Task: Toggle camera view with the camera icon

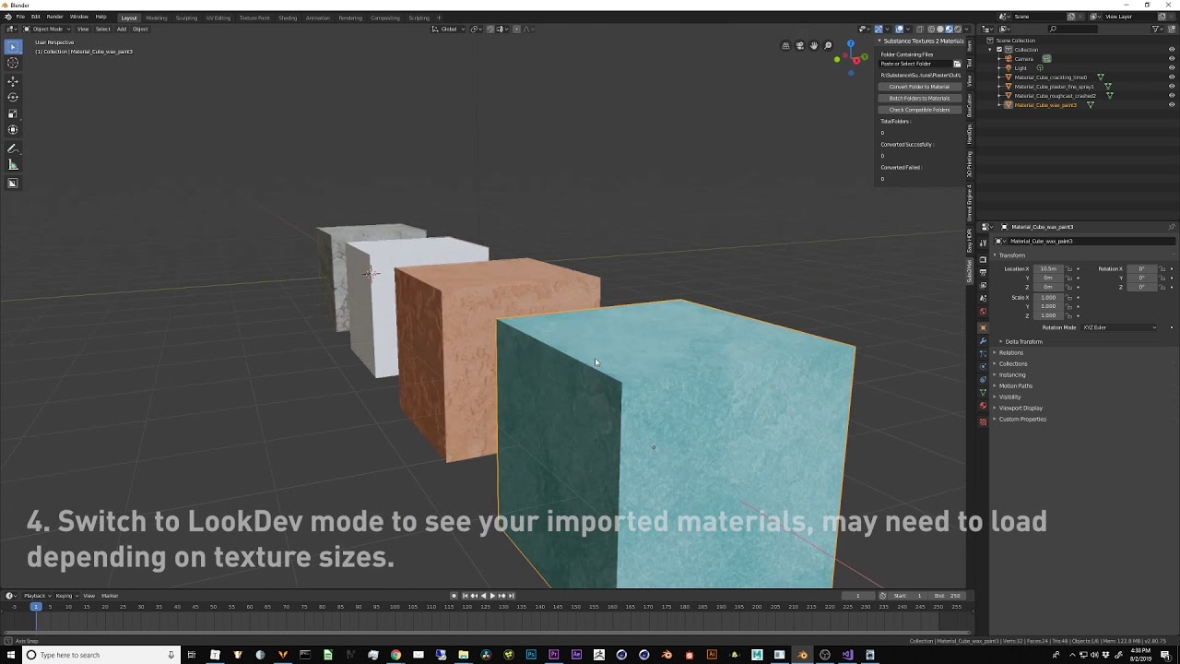Action: point(799,45)
